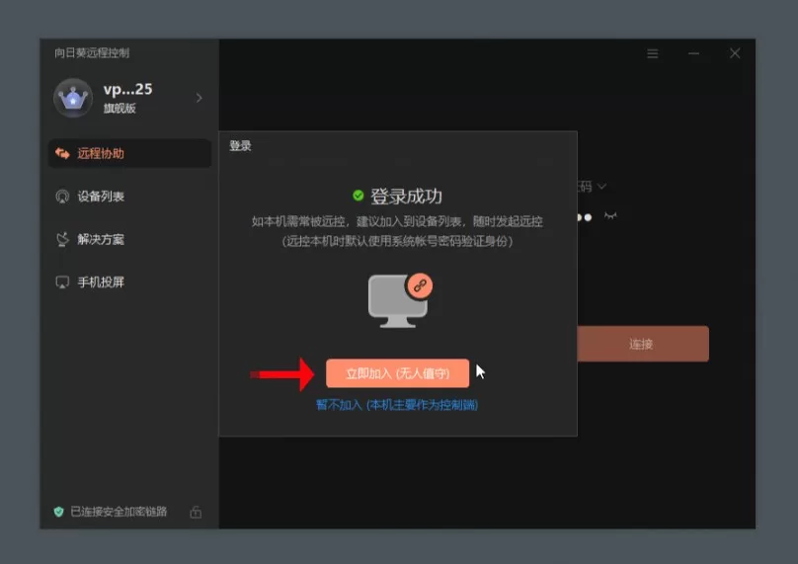The image size is (798, 564).
Task: Click the 连接 button in the main window
Action: 643,344
